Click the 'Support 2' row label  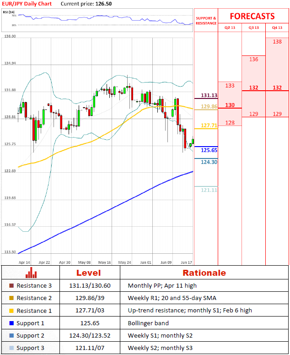30,336
